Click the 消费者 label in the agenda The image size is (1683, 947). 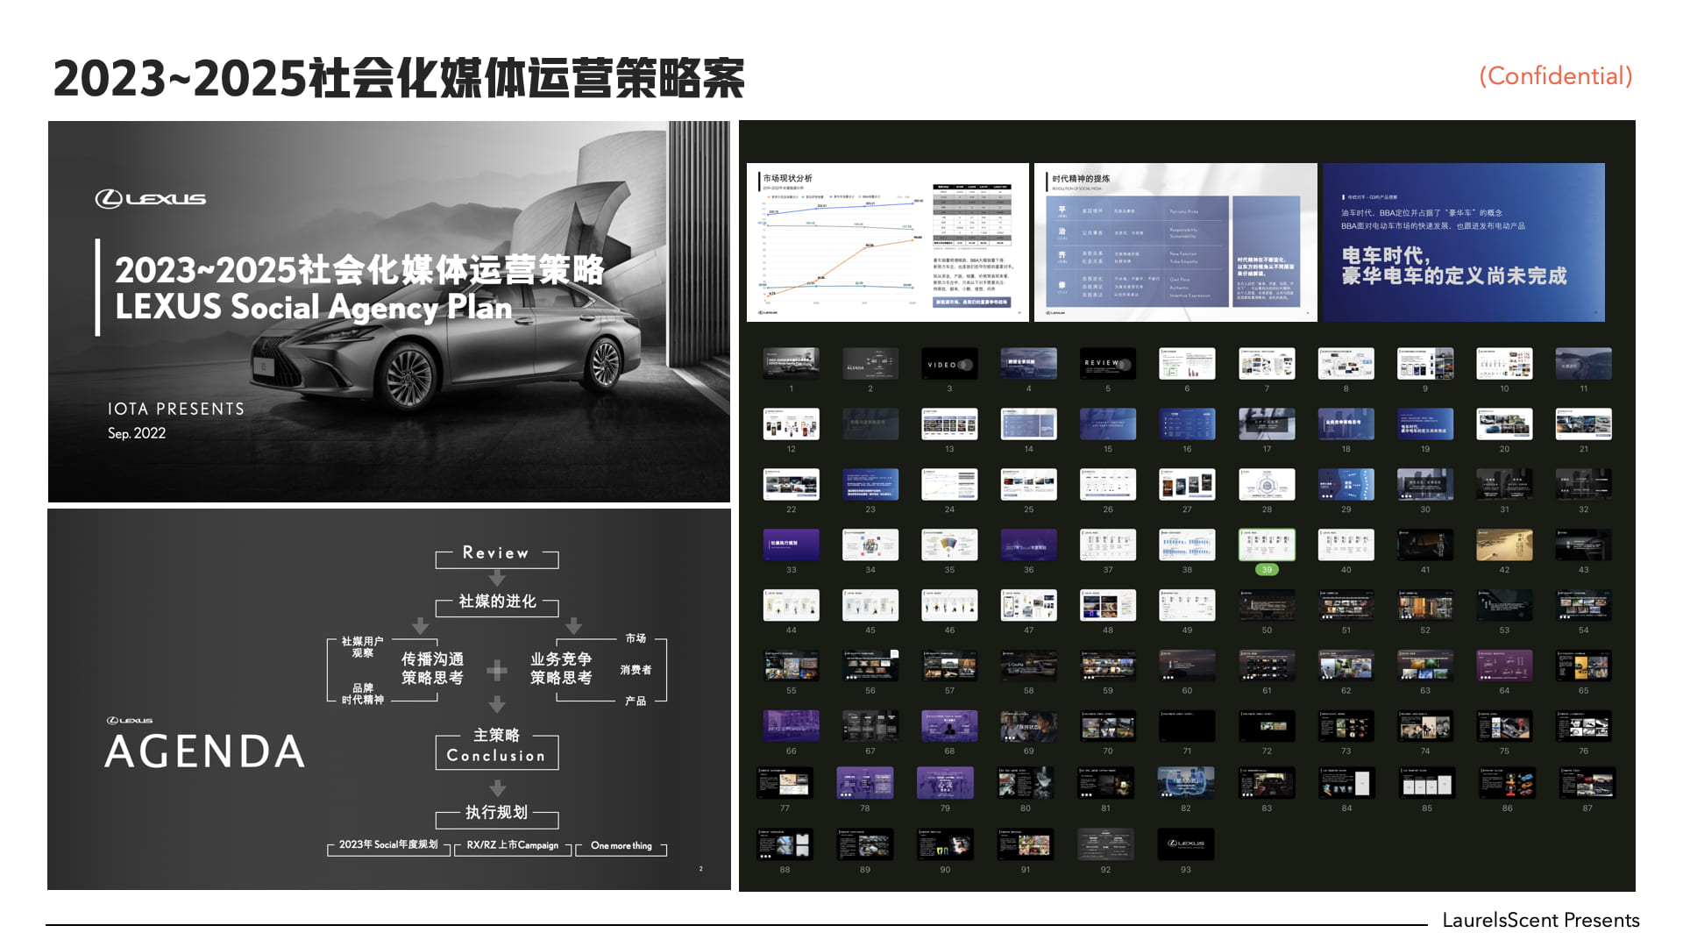click(636, 670)
